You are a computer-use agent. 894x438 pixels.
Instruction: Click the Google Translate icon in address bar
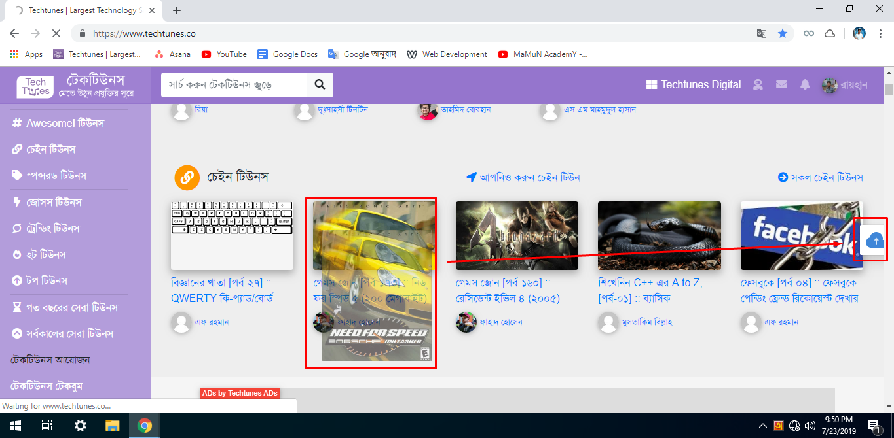pos(762,33)
